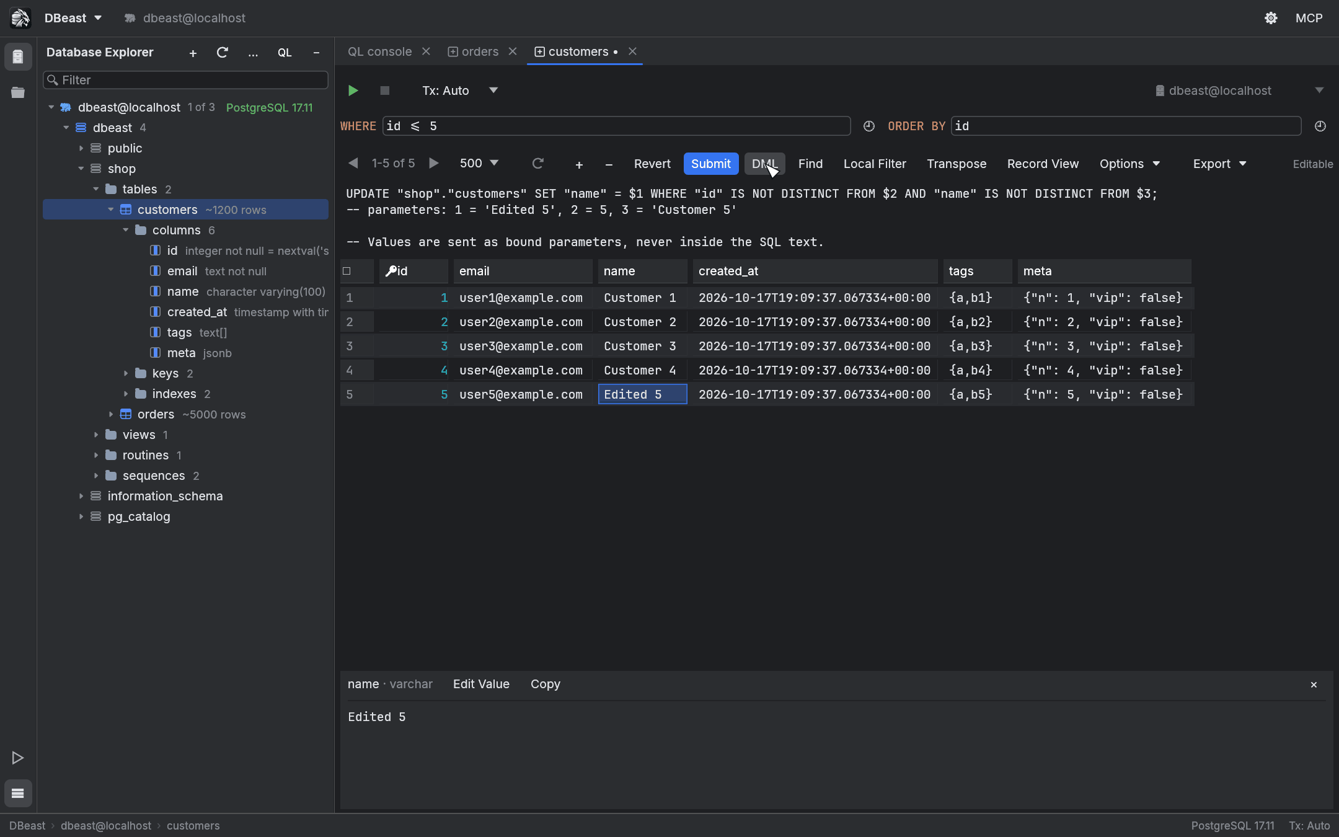Add a new row with plus icon in grid toolbar
The image size is (1339, 837).
(x=579, y=164)
